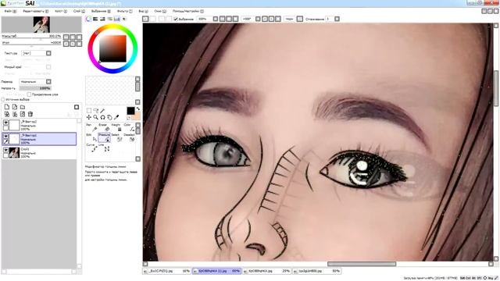Viewport: 500px width, 281px height.
Task: Choose the vector Pen tool
Action: click(x=92, y=128)
